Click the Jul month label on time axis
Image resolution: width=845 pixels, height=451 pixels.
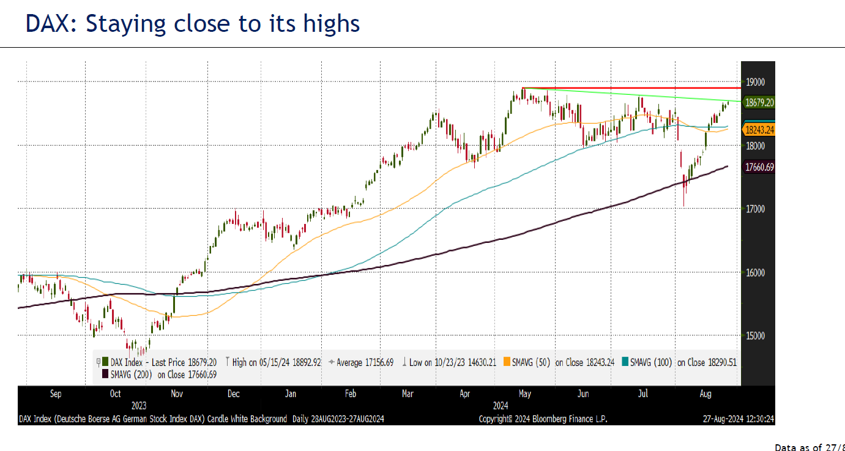(x=642, y=394)
